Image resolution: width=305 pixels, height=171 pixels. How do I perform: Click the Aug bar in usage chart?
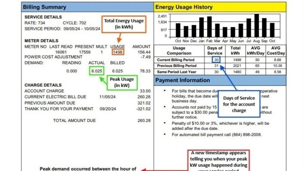point(257,26)
